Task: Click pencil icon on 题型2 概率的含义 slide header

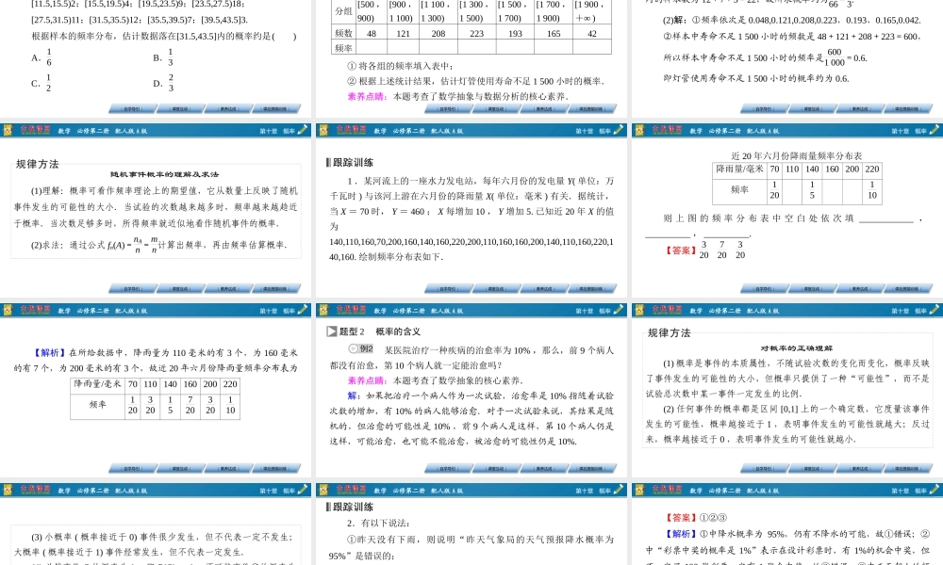Action: click(x=619, y=310)
